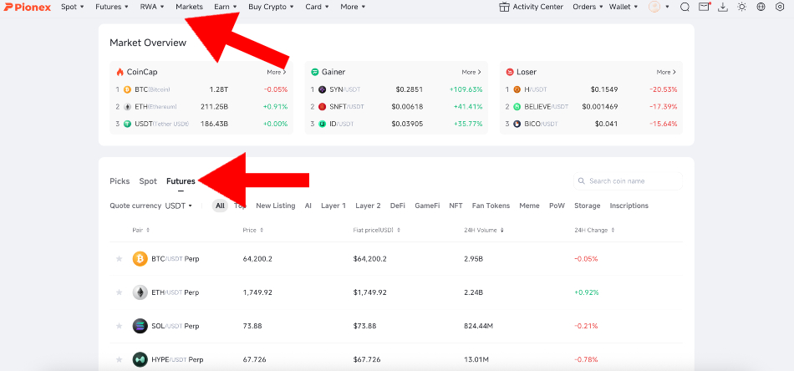Expand the RWA dropdown menu
794x371 pixels.
[x=152, y=7]
